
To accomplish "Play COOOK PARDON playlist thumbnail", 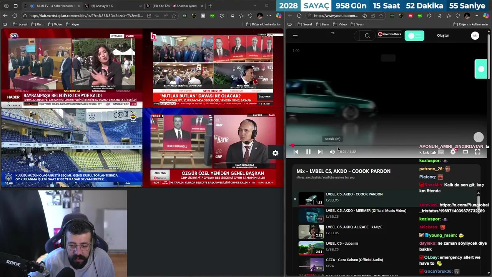I will click(311, 199).
